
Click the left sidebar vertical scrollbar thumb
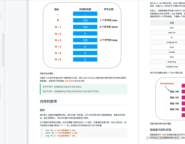(x=3, y=50)
